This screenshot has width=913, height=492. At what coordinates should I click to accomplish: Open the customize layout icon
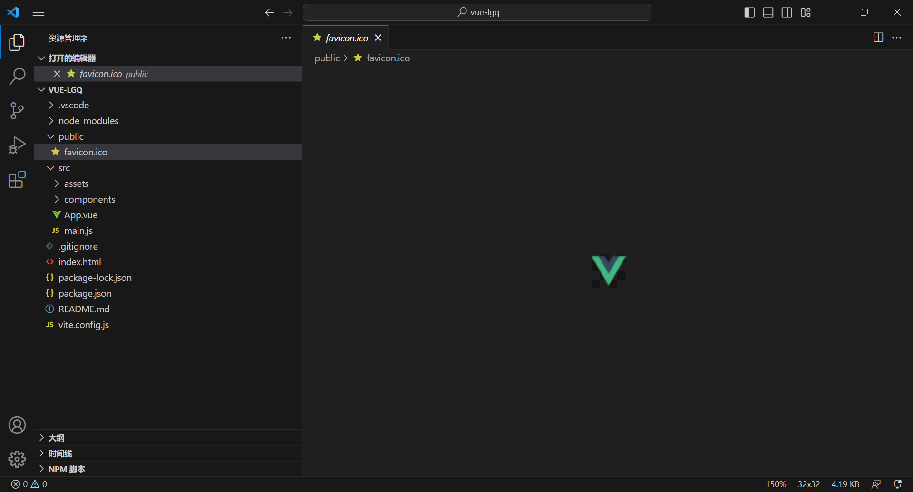pyautogui.click(x=806, y=12)
